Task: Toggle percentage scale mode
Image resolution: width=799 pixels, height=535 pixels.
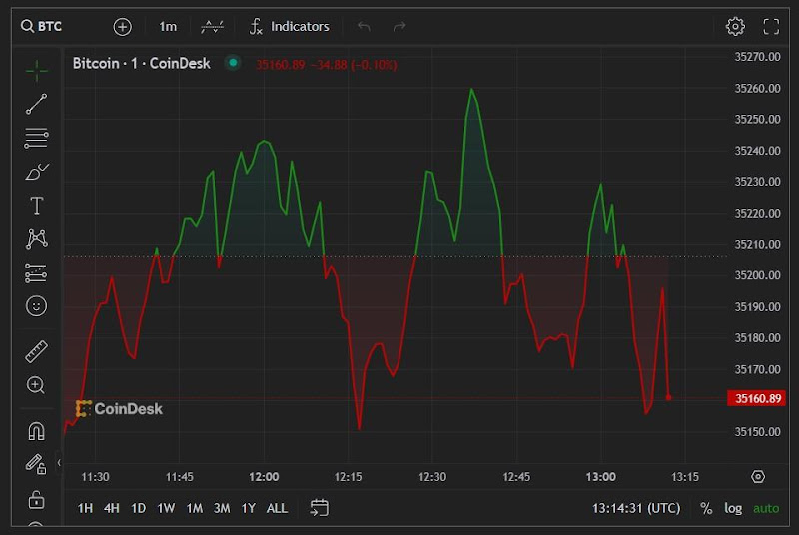Action: 706,508
